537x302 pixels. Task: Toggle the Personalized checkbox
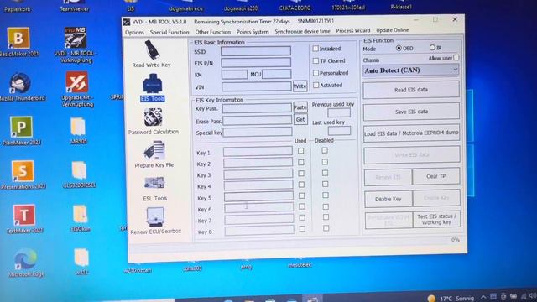pos(315,73)
